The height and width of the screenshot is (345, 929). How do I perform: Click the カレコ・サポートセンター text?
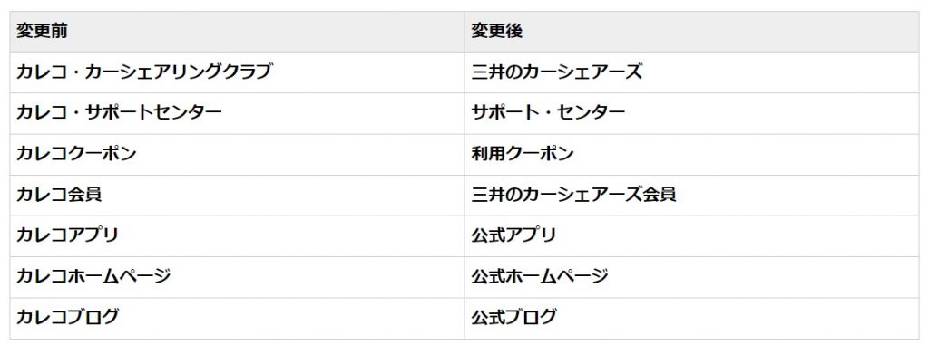[119, 112]
